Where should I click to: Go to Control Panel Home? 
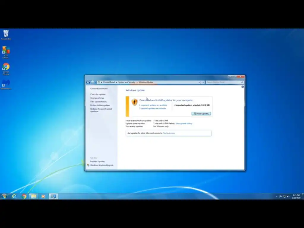point(99,88)
